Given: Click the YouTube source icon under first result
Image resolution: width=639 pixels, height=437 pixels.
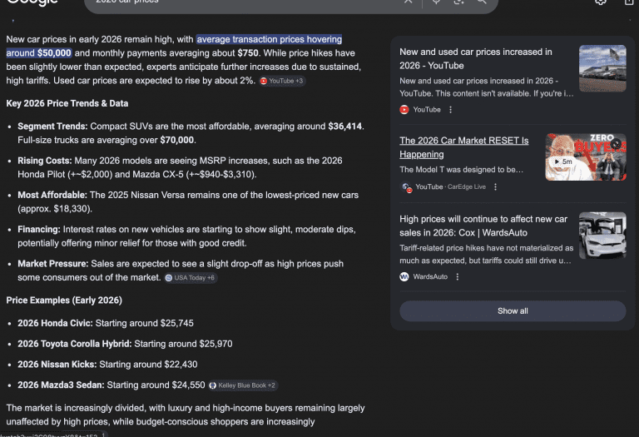Looking at the screenshot, I should [404, 109].
